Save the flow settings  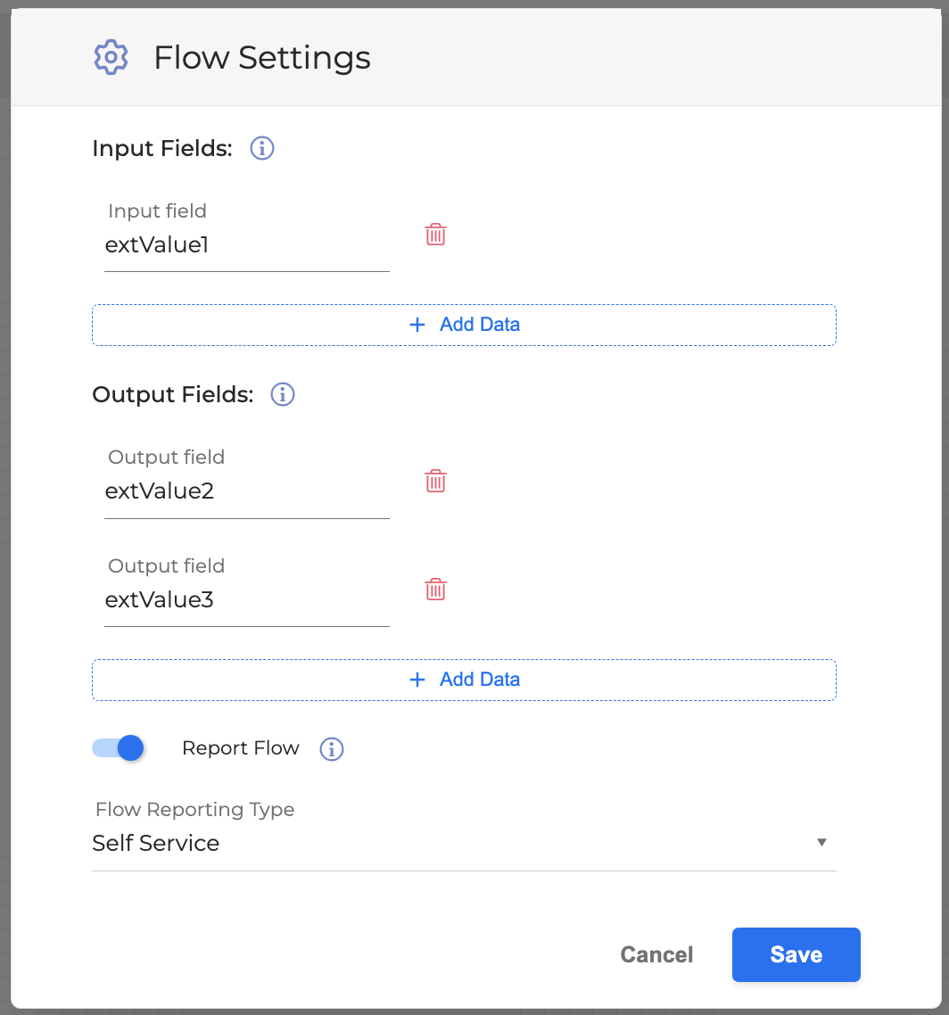click(796, 954)
